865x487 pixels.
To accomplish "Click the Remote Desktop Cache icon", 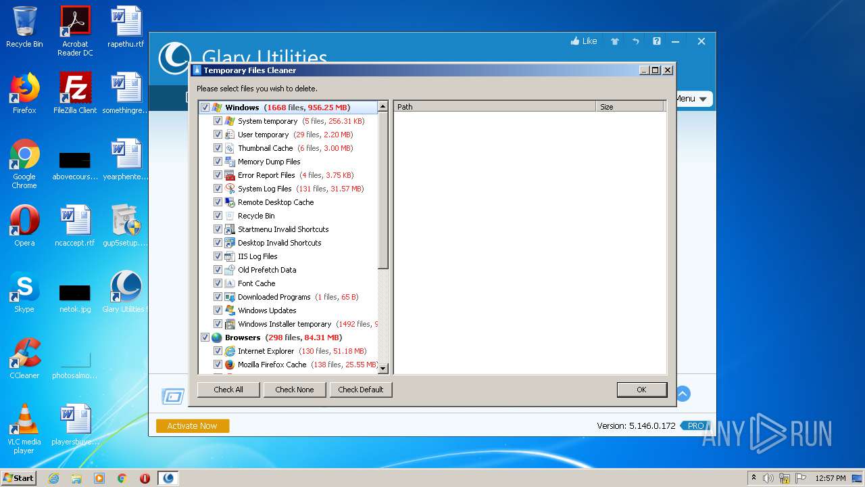I will click(x=230, y=202).
